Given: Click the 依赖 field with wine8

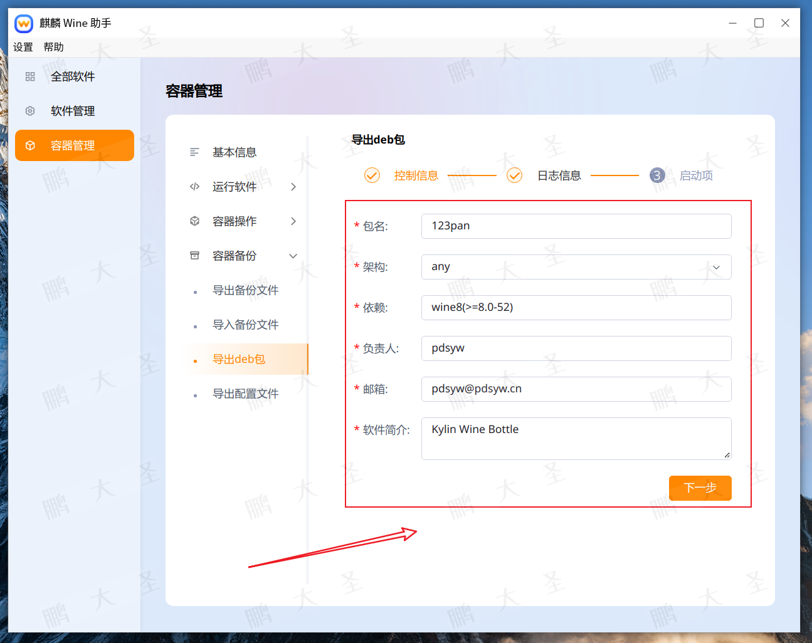Looking at the screenshot, I should [x=576, y=308].
